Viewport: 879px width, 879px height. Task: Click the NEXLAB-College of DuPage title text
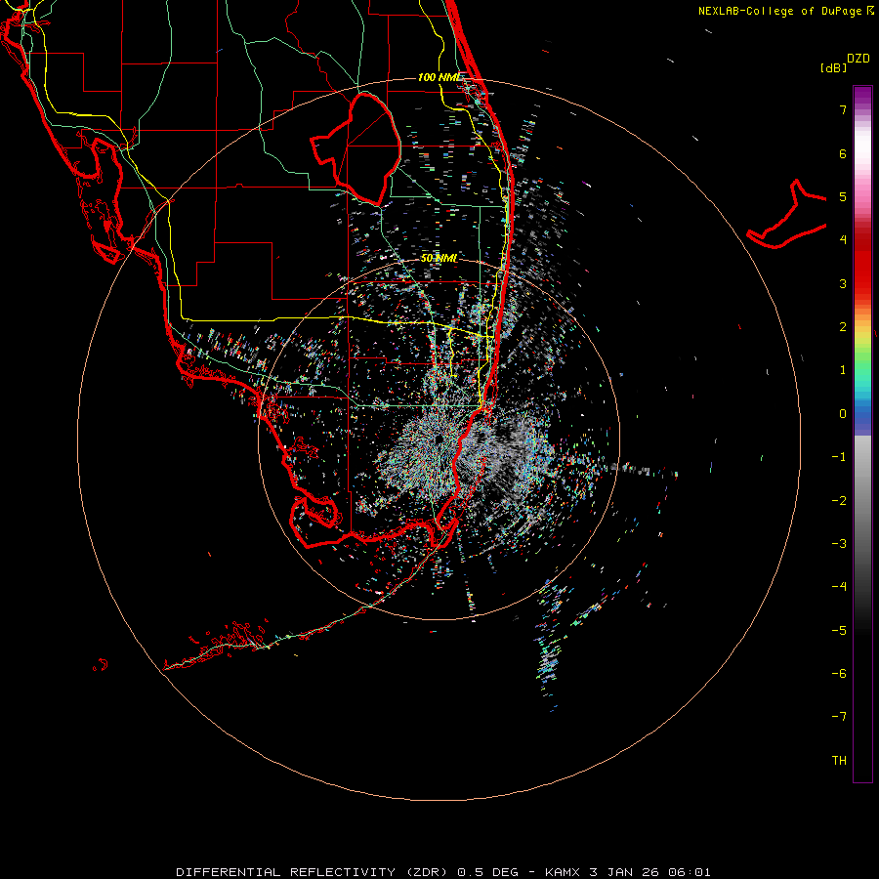point(780,11)
